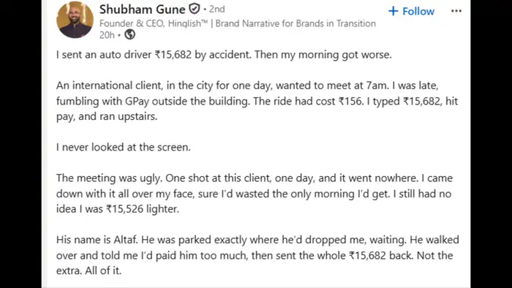
Task: Click the globe visibility icon next to 20h
Action: coord(129,34)
